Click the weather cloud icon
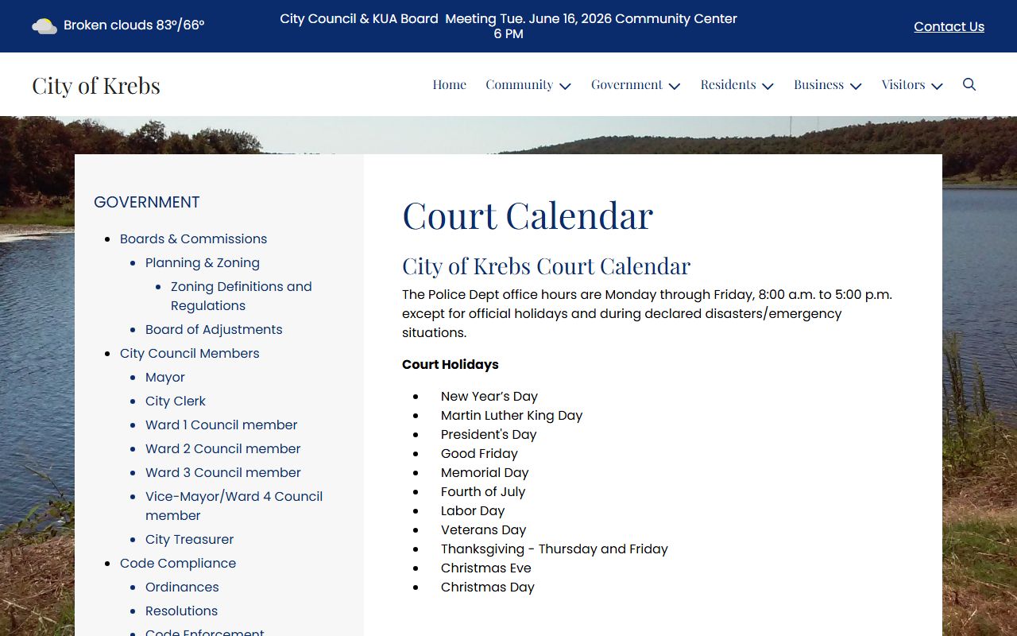Screen dimensions: 1017x636 (x=44, y=25)
